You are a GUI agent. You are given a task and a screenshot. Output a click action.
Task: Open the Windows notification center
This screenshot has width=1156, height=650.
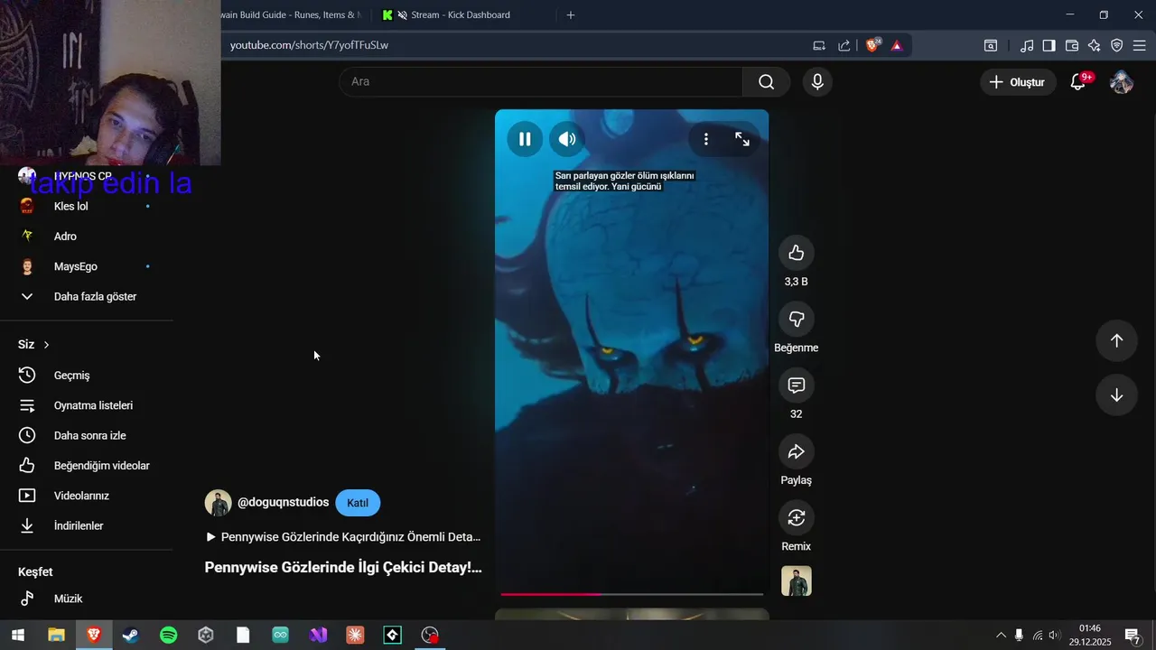(x=1133, y=636)
